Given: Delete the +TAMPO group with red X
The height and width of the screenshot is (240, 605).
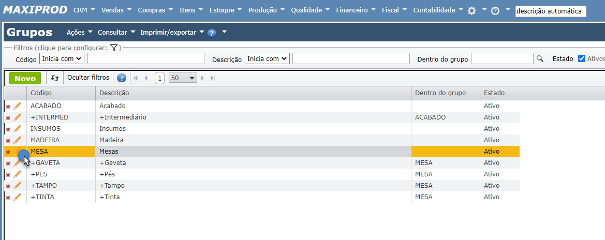Looking at the screenshot, I should point(8,186).
